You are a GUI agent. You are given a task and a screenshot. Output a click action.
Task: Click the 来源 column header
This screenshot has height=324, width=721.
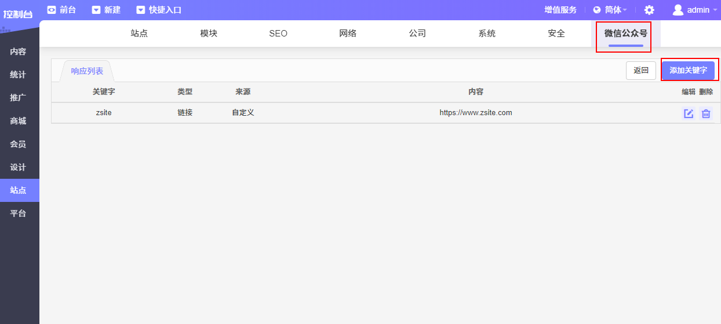pos(243,92)
